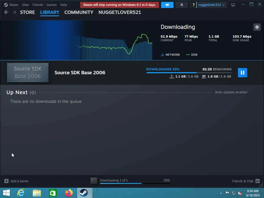This screenshot has height=198, width=264.
Task: Click the question mark help icon
Action: (193, 5)
